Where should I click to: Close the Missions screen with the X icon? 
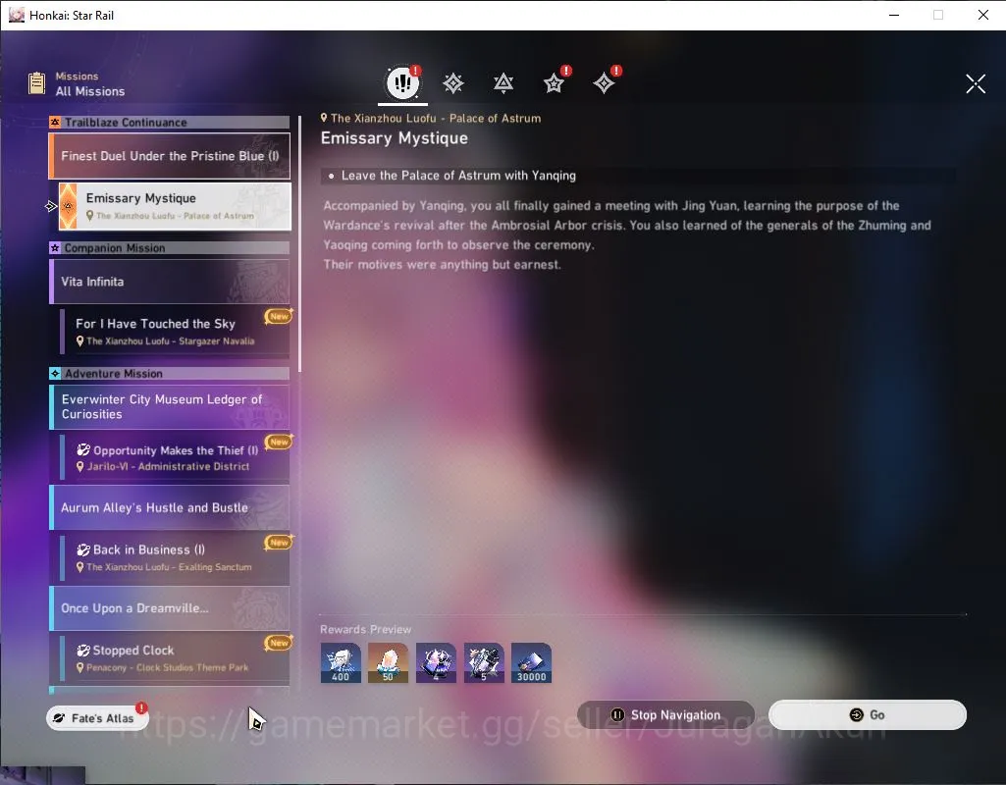pyautogui.click(x=976, y=83)
